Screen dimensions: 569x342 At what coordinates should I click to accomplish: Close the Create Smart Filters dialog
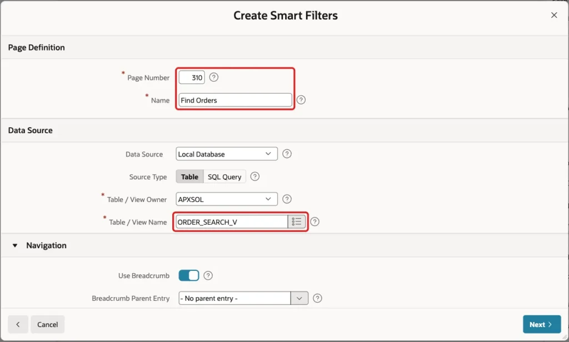554,15
